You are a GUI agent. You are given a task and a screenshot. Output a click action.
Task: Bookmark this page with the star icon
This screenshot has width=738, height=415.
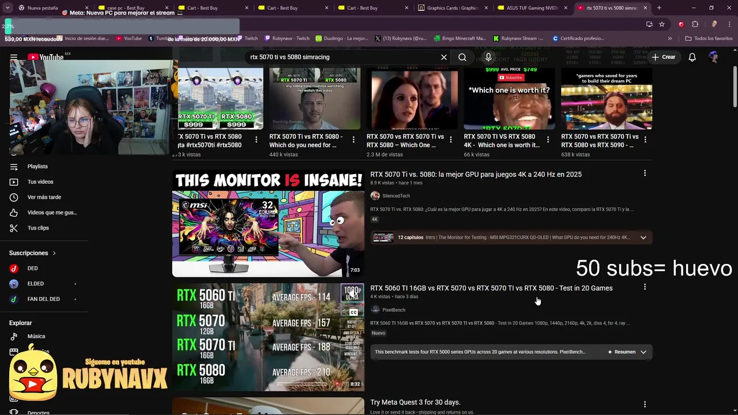pyautogui.click(x=662, y=24)
